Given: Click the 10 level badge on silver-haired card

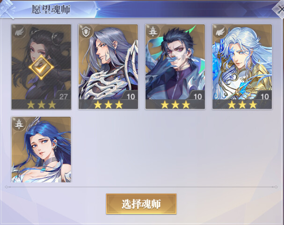Looking at the screenshot, I should click(x=131, y=97).
